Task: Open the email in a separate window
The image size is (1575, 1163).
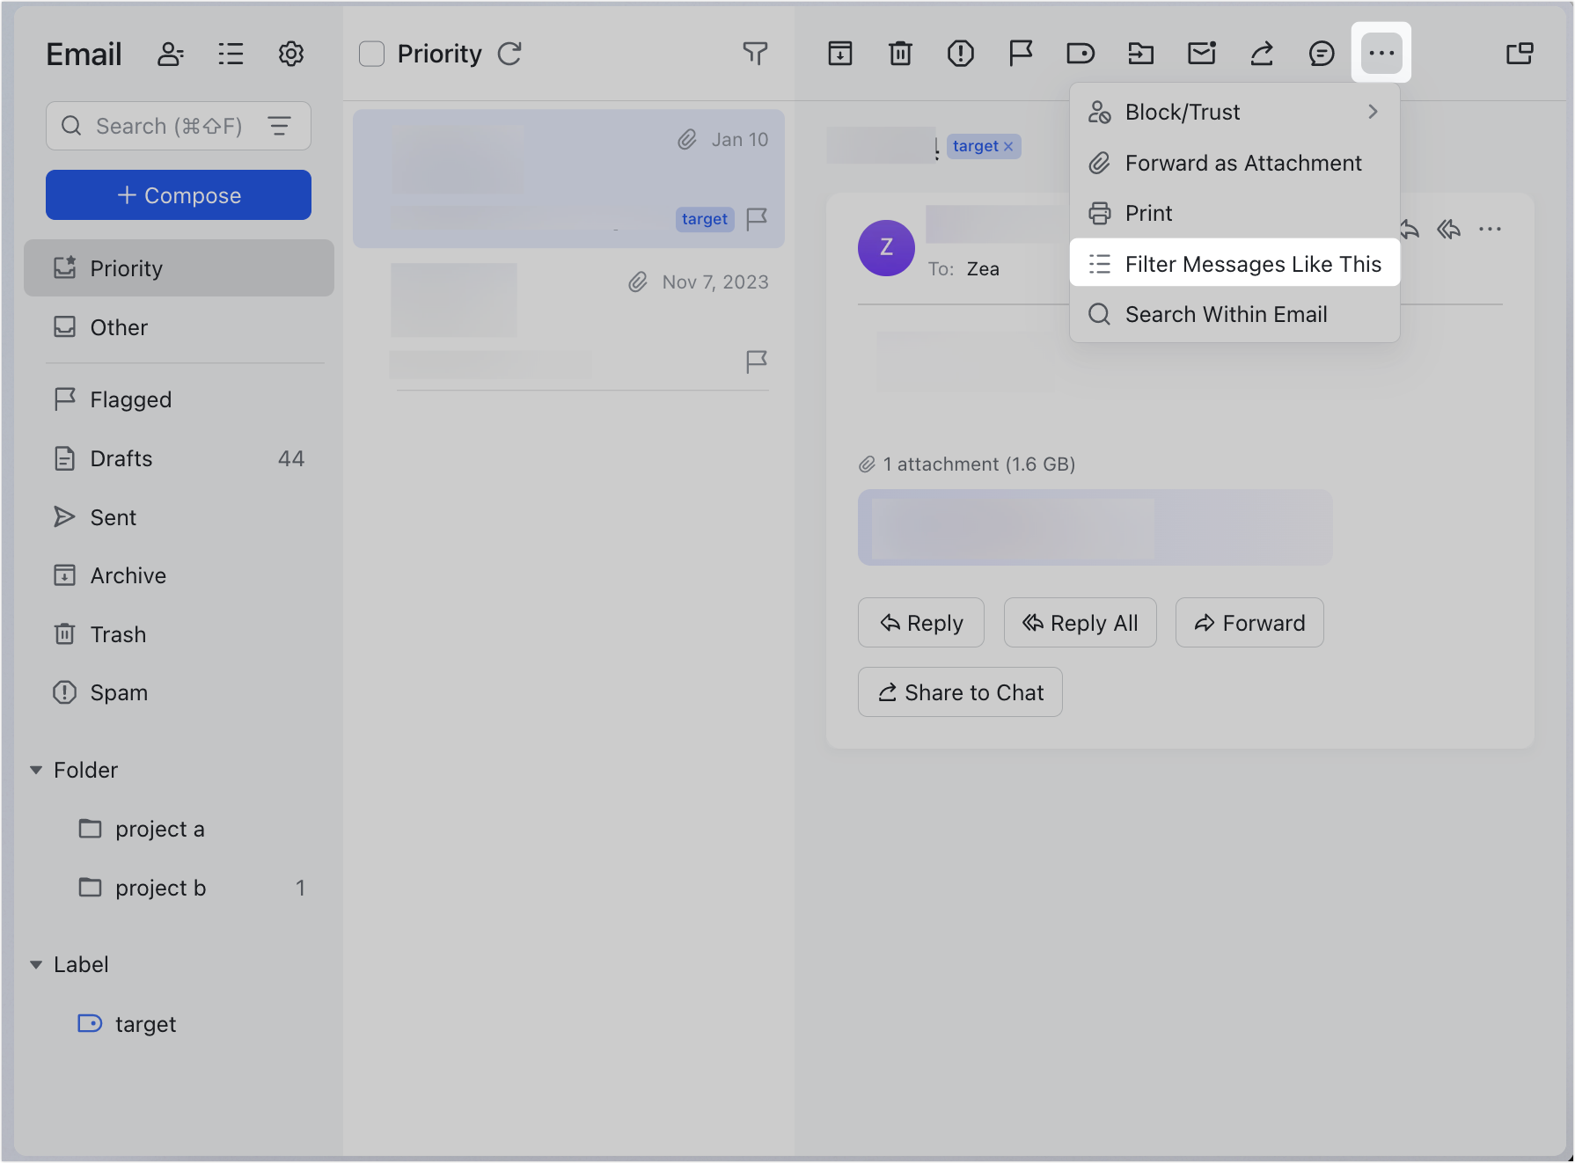Action: pyautogui.click(x=1520, y=53)
